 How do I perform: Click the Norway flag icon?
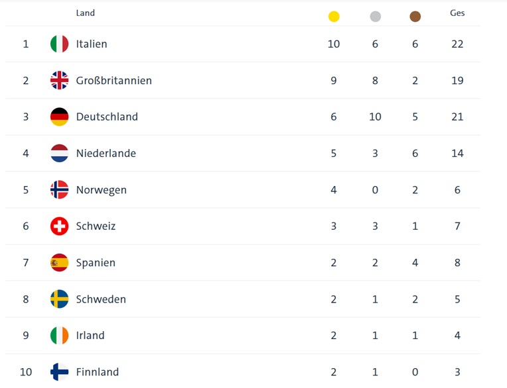(60, 189)
